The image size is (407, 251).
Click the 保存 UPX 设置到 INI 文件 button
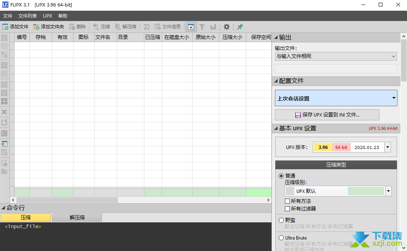click(x=327, y=115)
